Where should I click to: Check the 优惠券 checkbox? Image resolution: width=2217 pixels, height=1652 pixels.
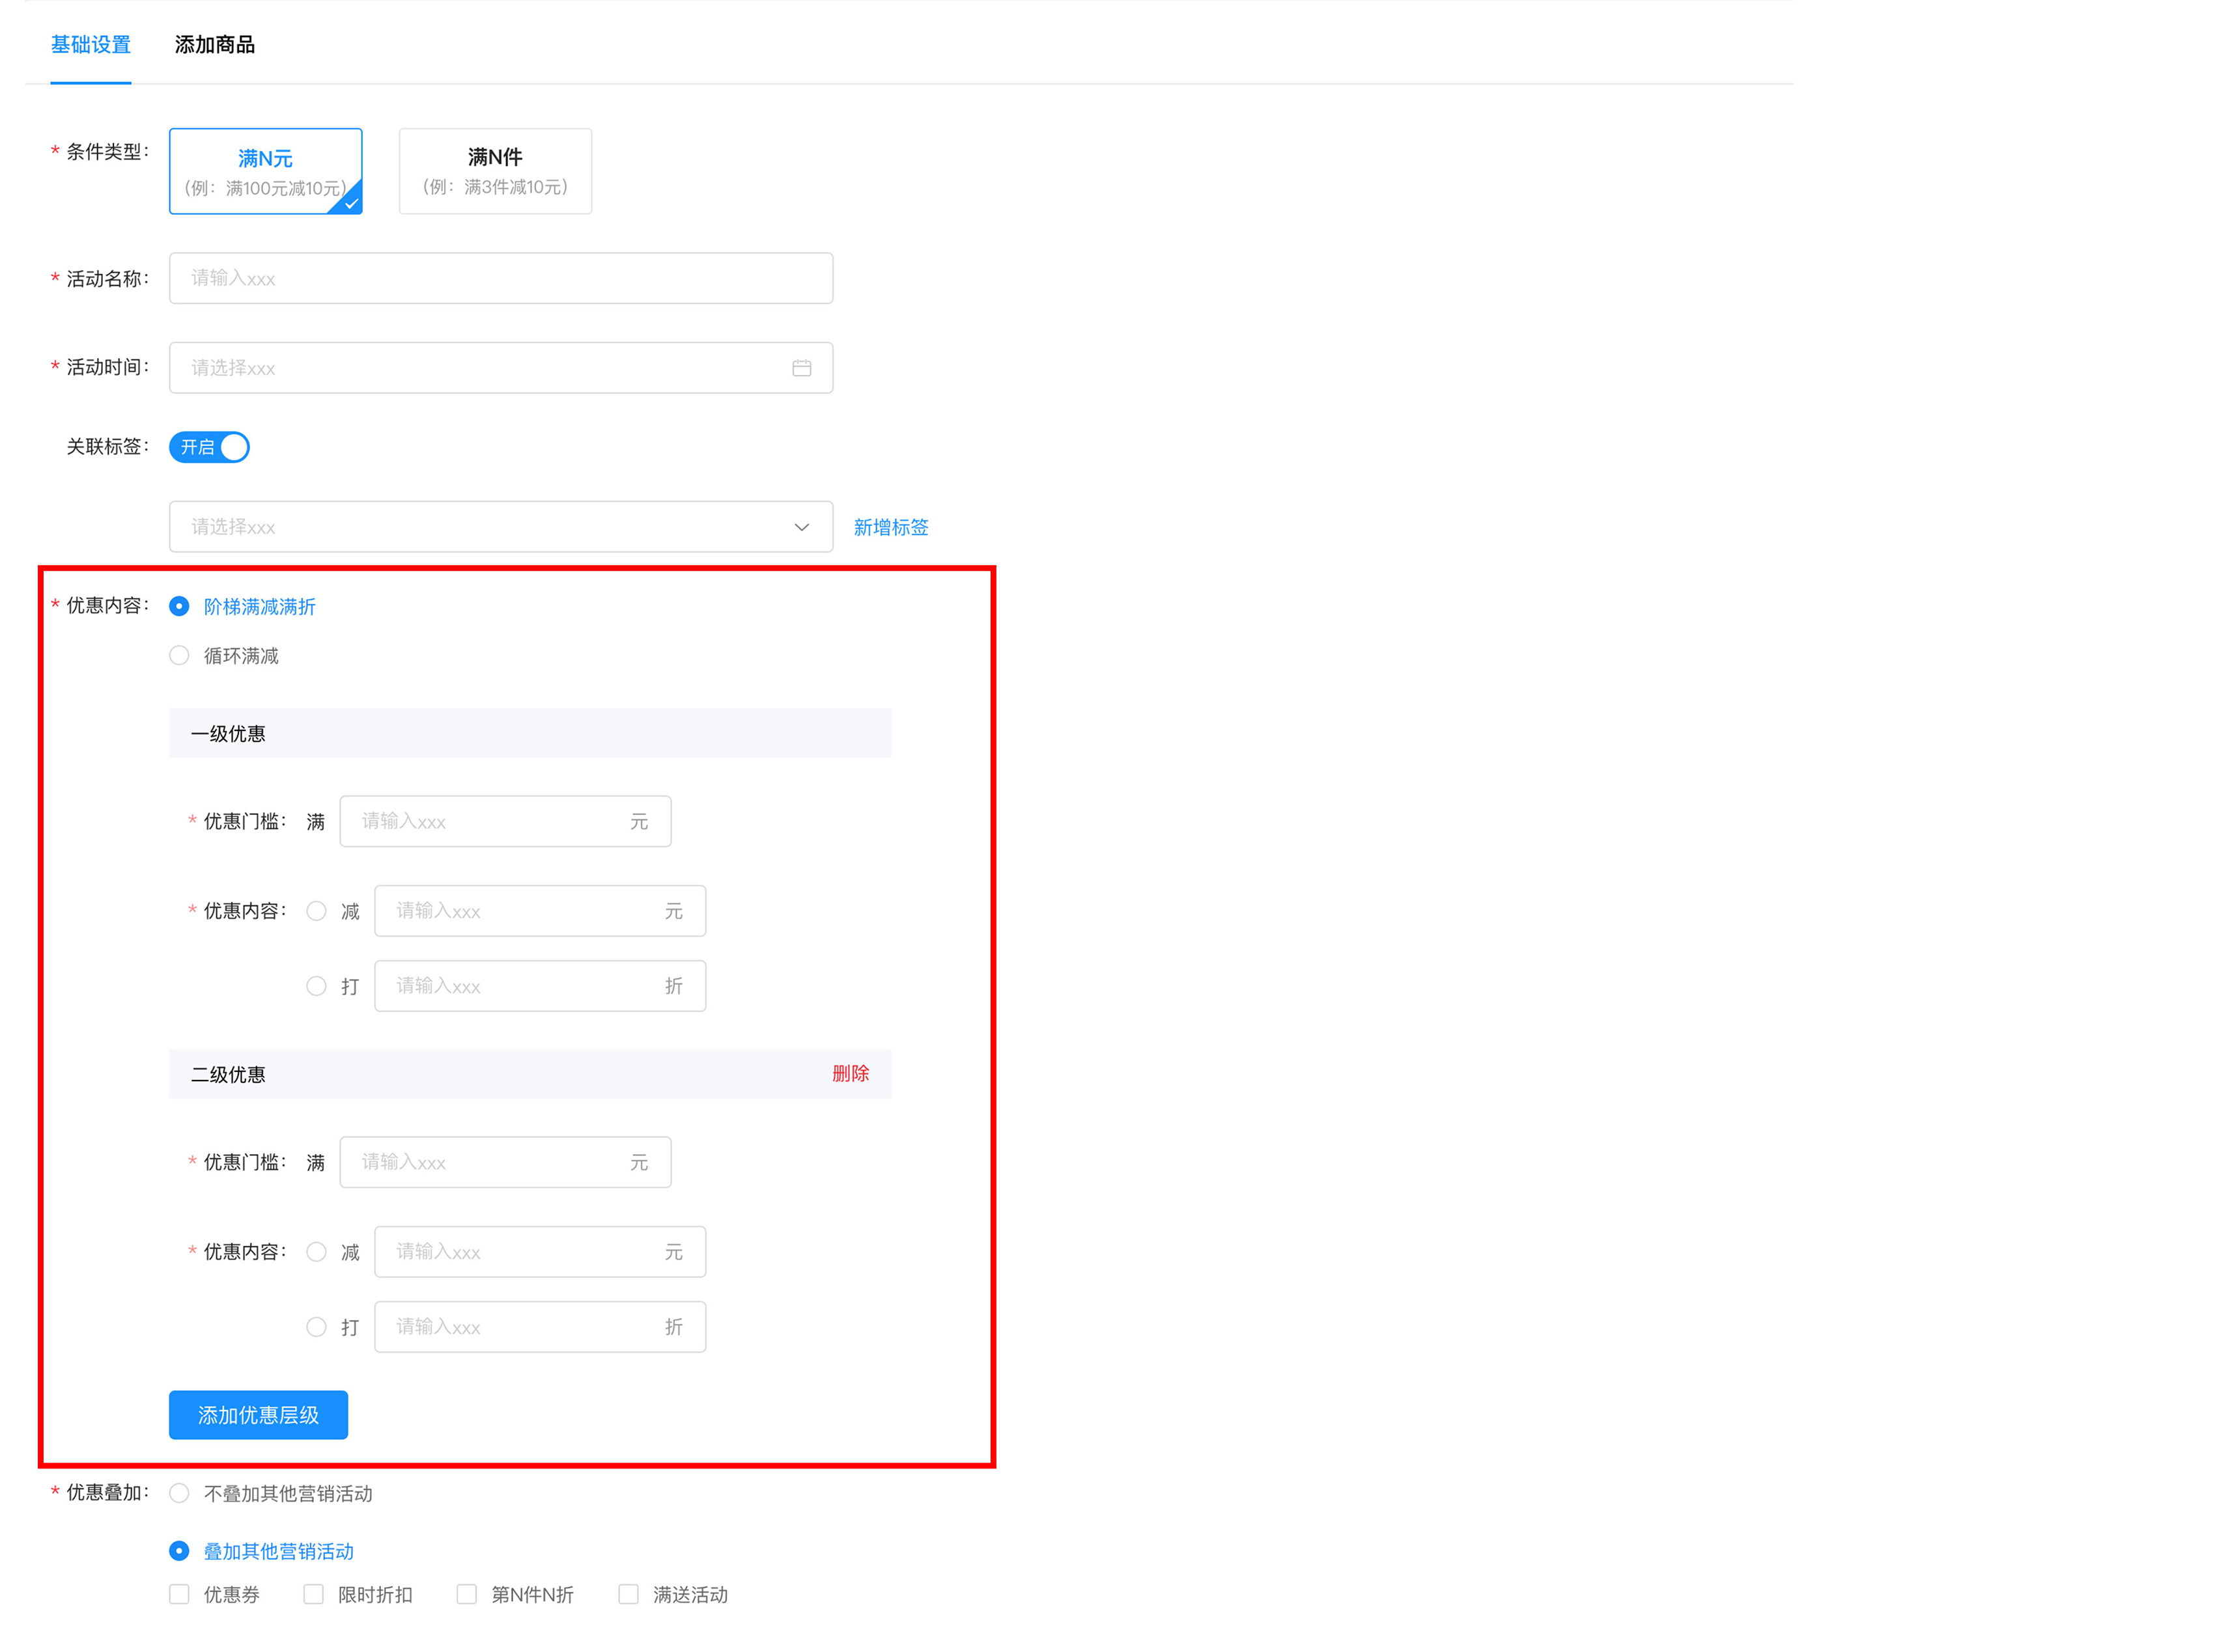tap(179, 1594)
